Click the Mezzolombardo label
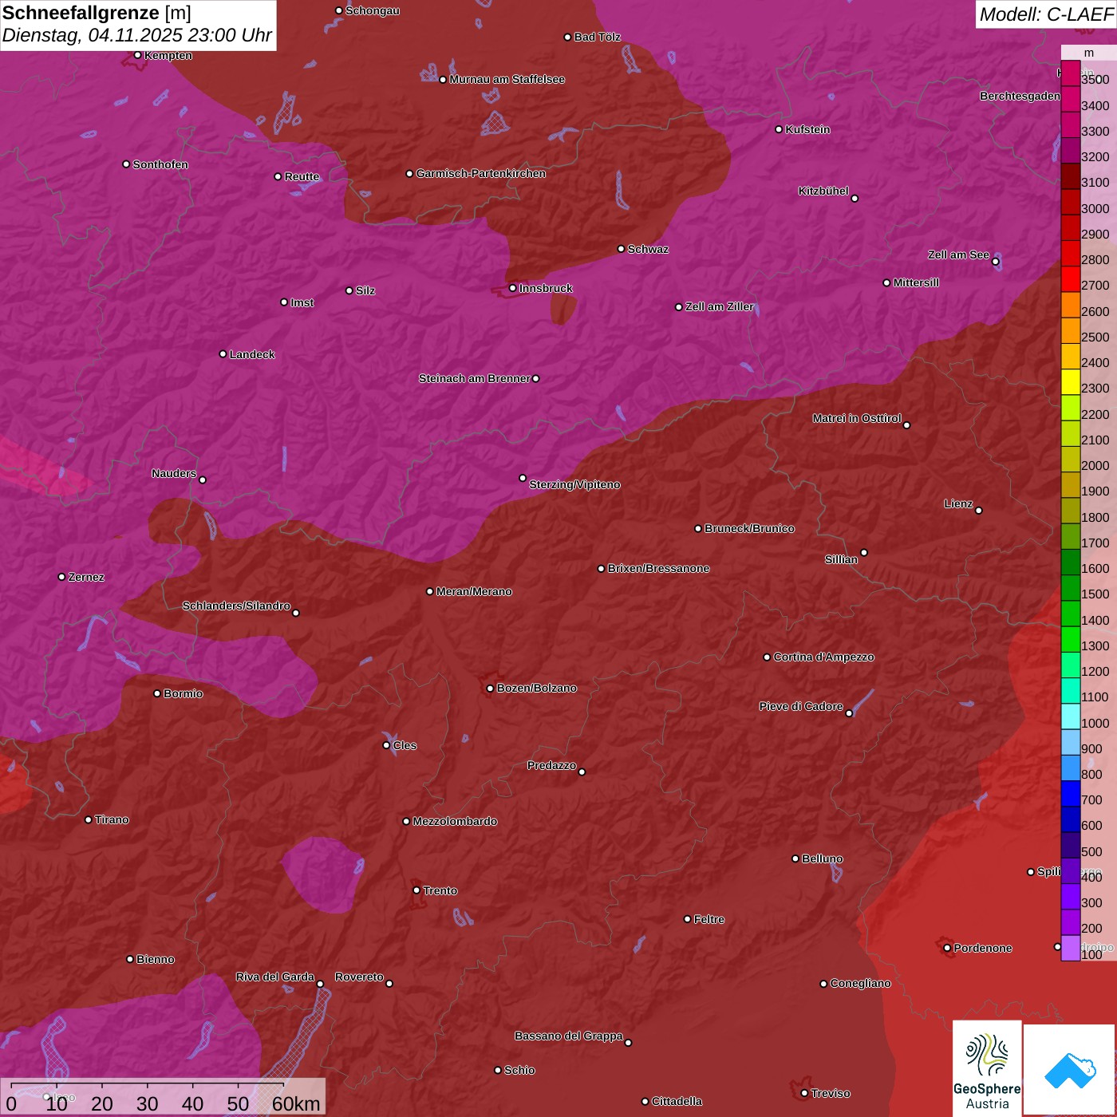The height and width of the screenshot is (1117, 1117). click(455, 821)
